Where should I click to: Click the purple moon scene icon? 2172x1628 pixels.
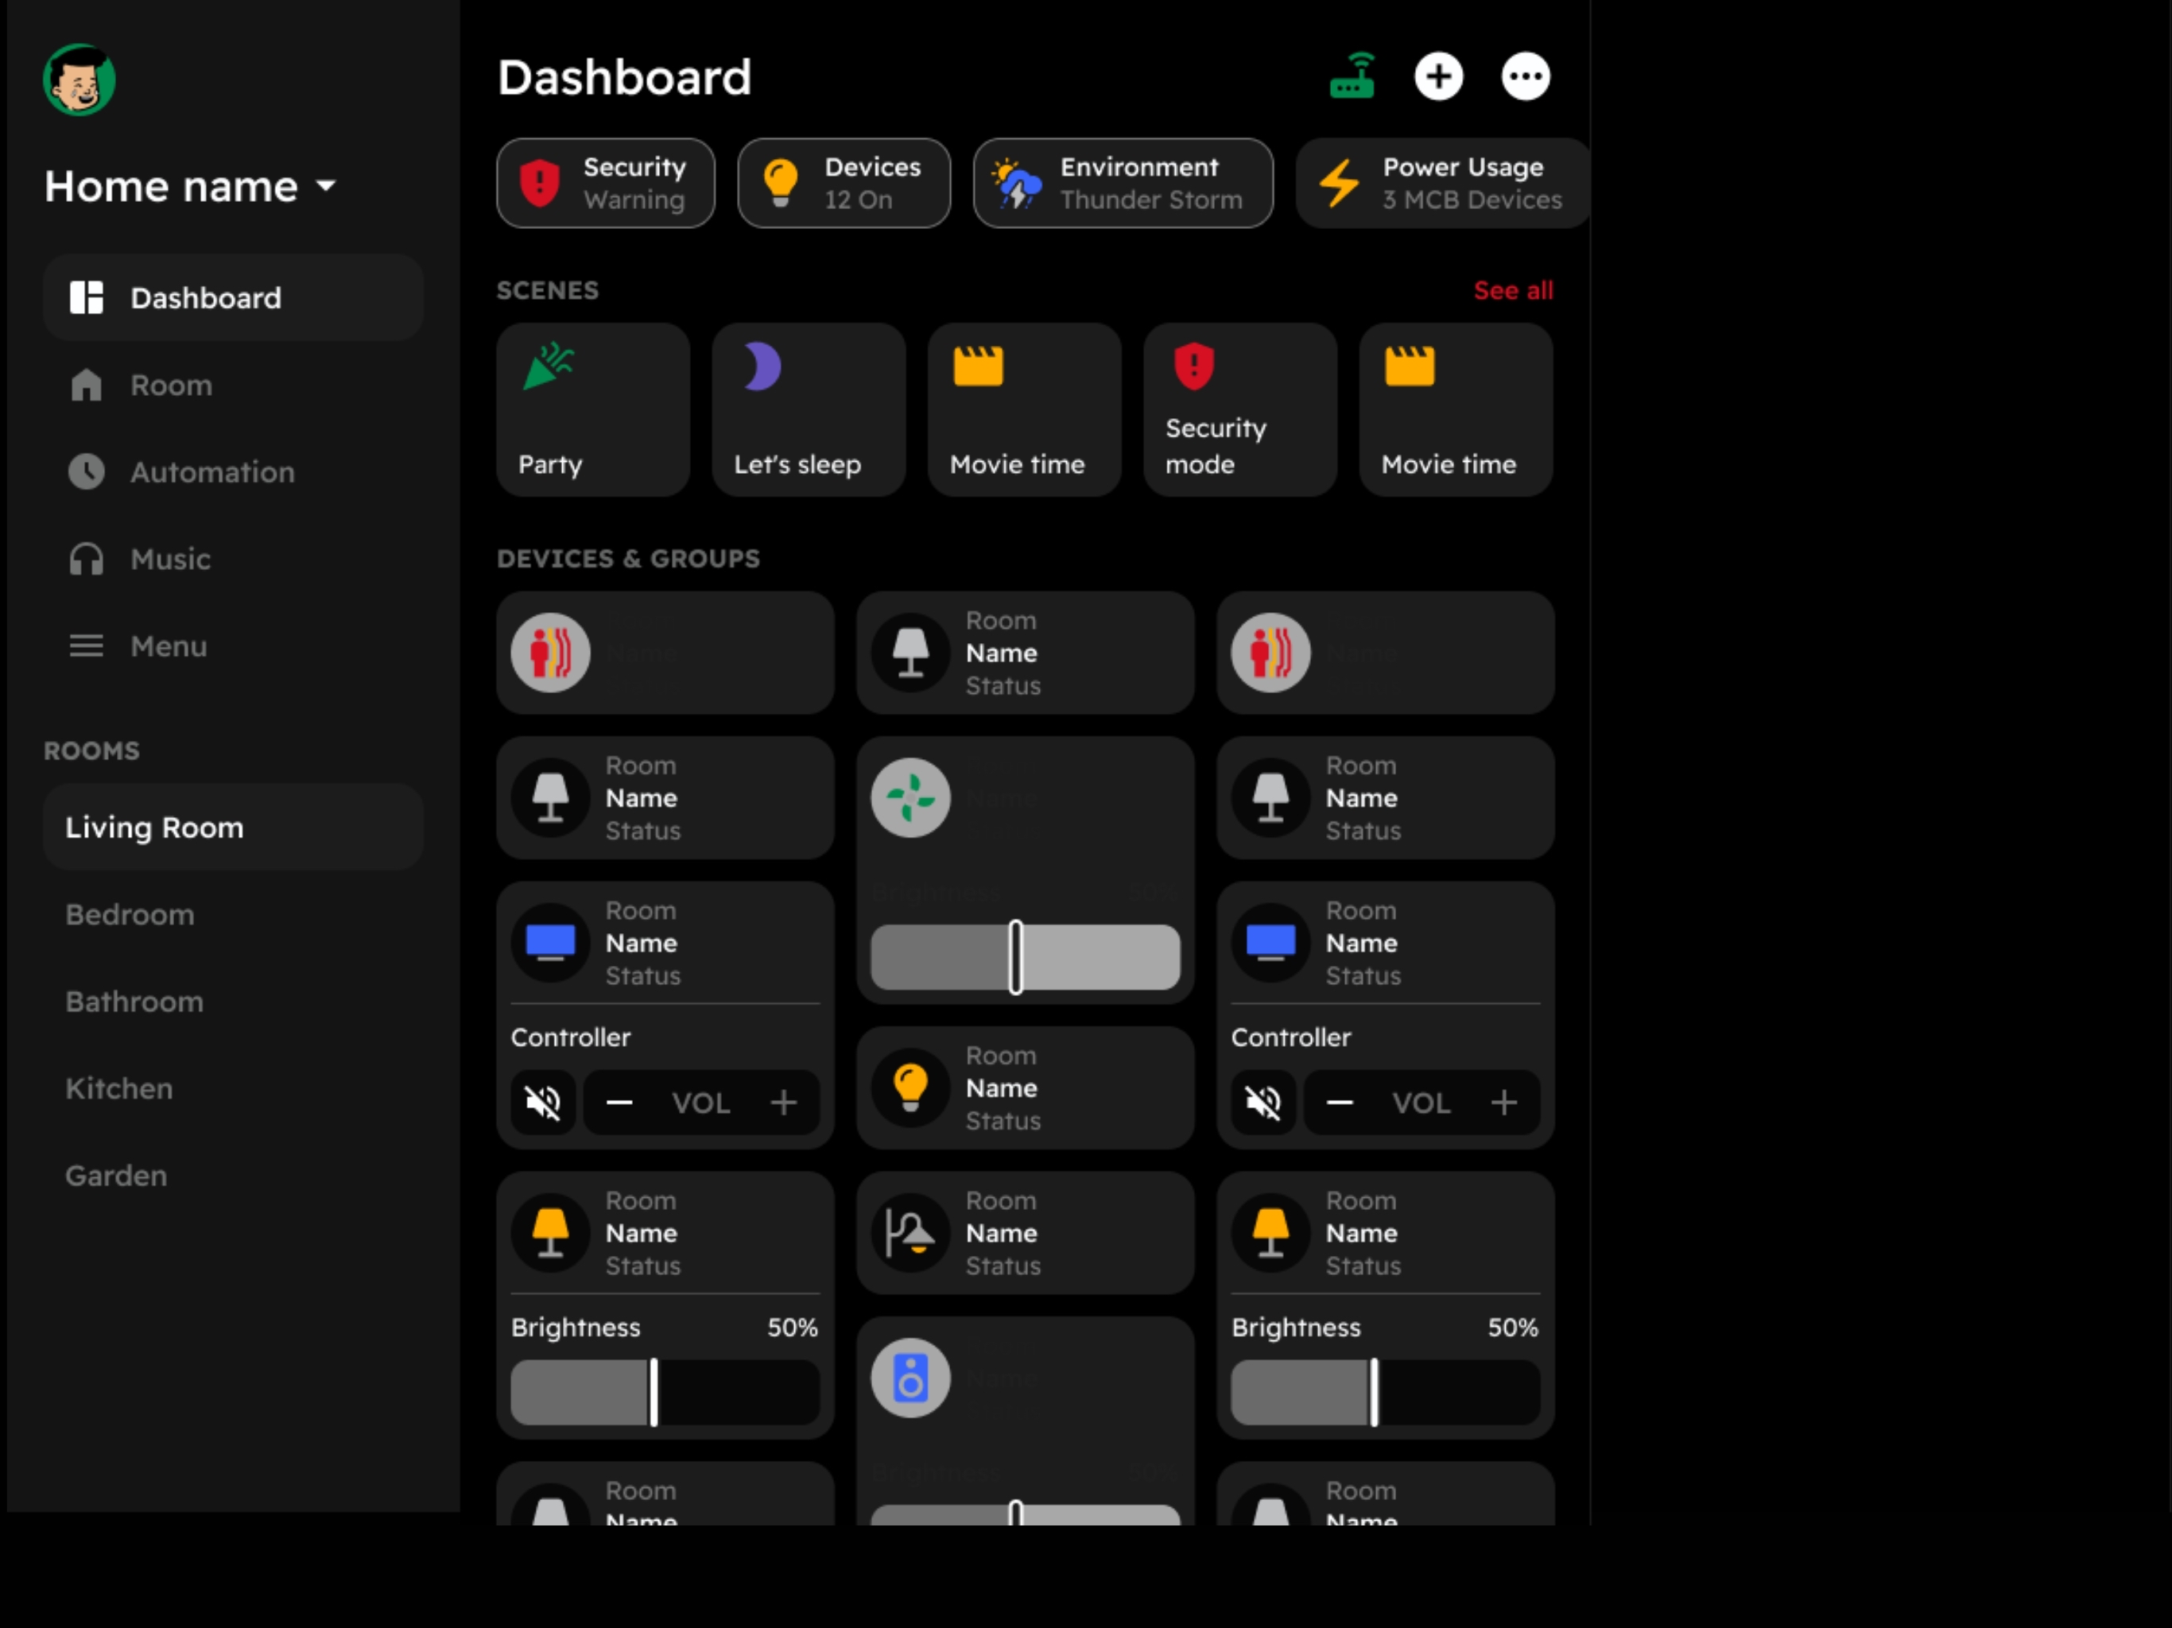point(762,366)
